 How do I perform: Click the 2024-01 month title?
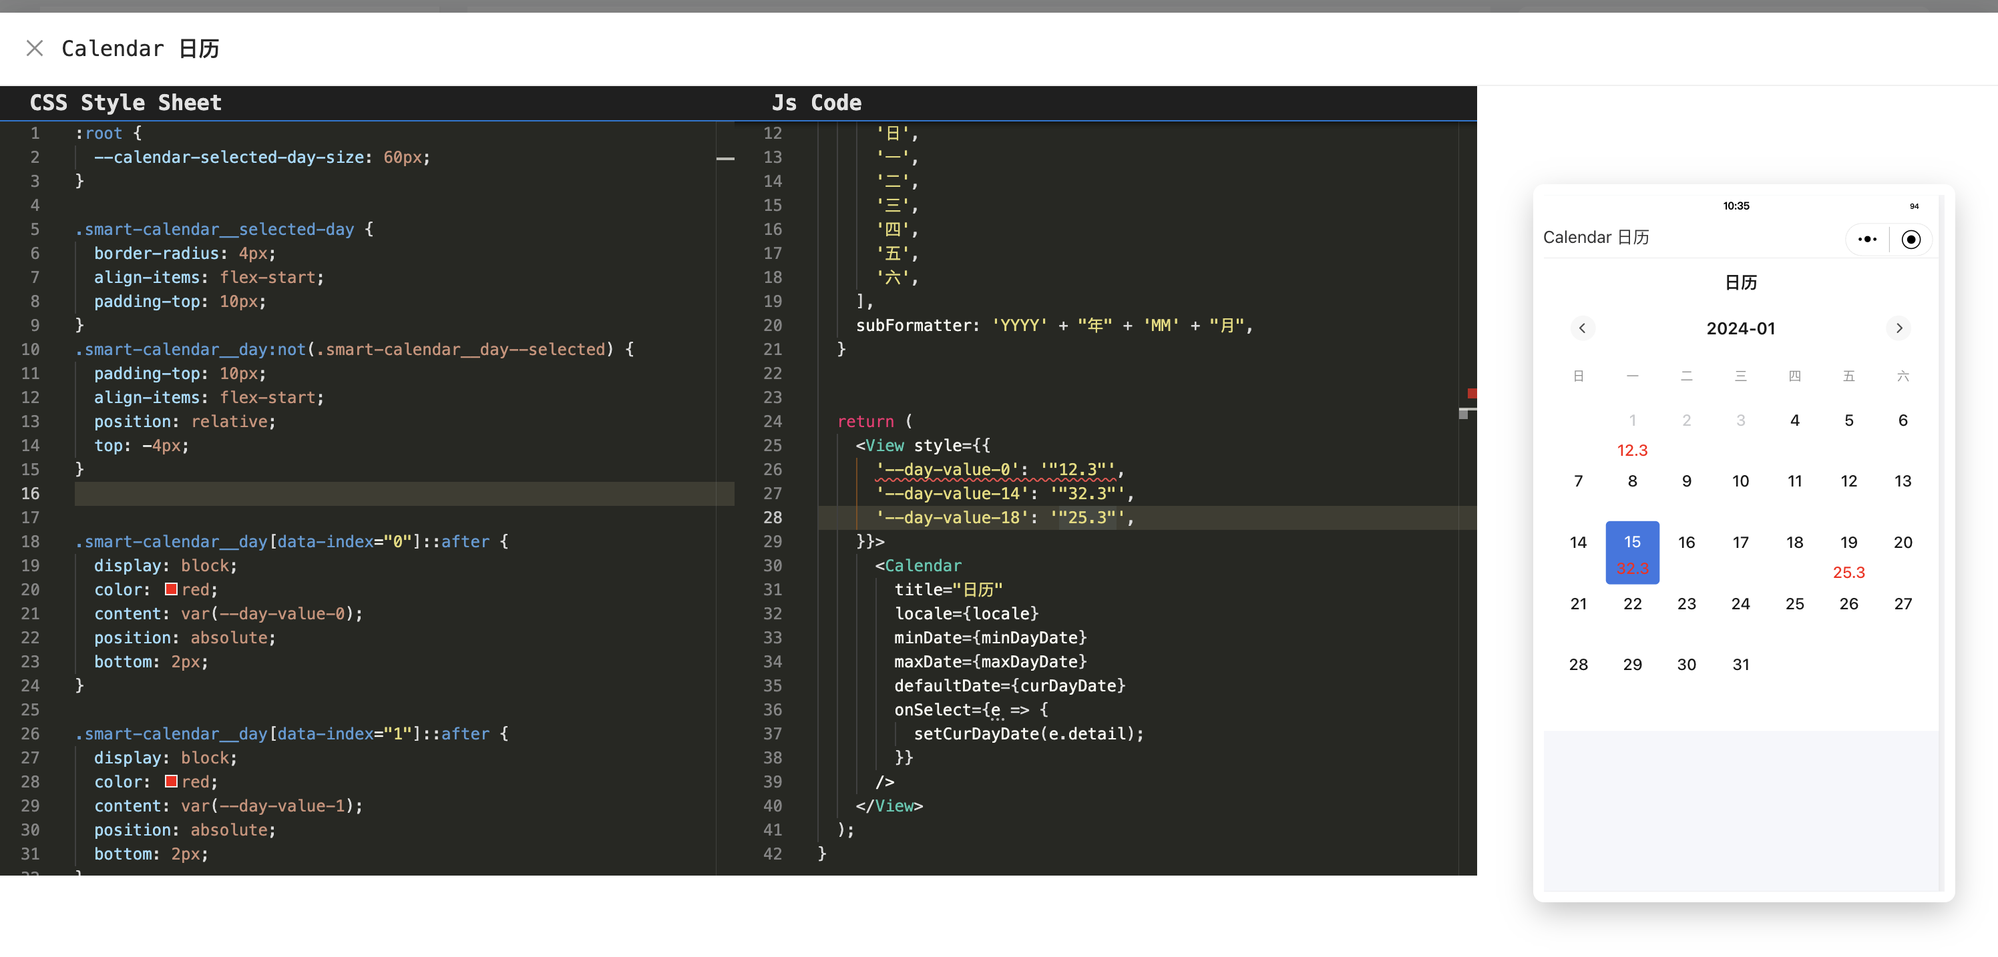[1740, 328]
